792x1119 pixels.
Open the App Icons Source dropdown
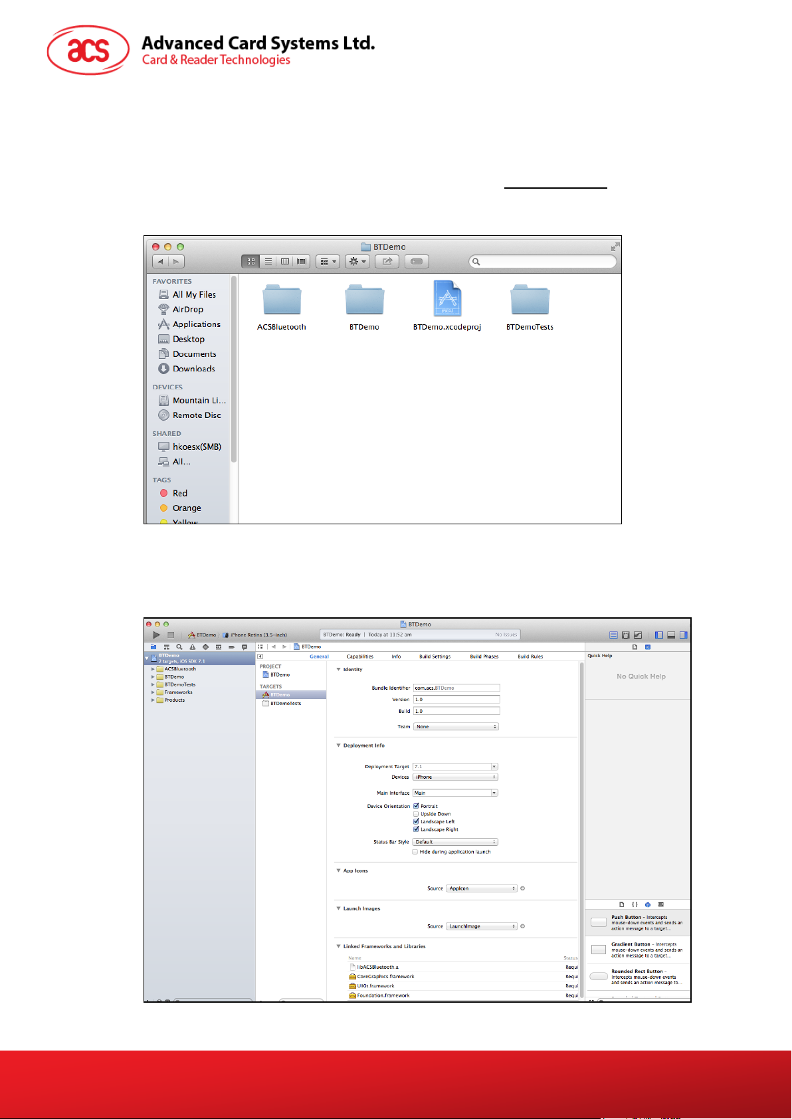click(482, 888)
